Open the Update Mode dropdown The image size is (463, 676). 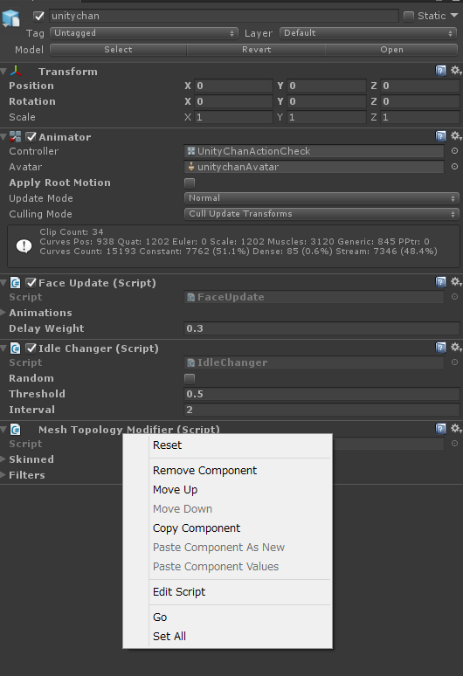pyautogui.click(x=321, y=198)
